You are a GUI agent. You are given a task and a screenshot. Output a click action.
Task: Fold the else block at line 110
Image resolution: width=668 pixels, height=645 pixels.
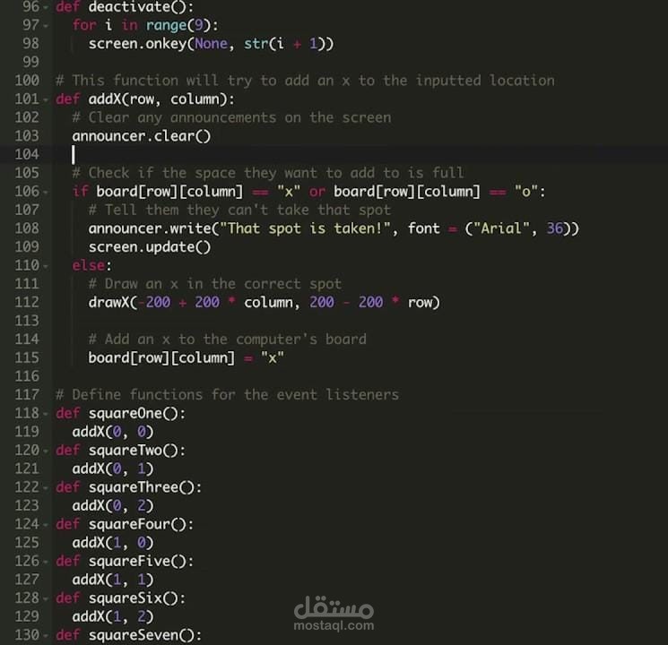point(46,266)
